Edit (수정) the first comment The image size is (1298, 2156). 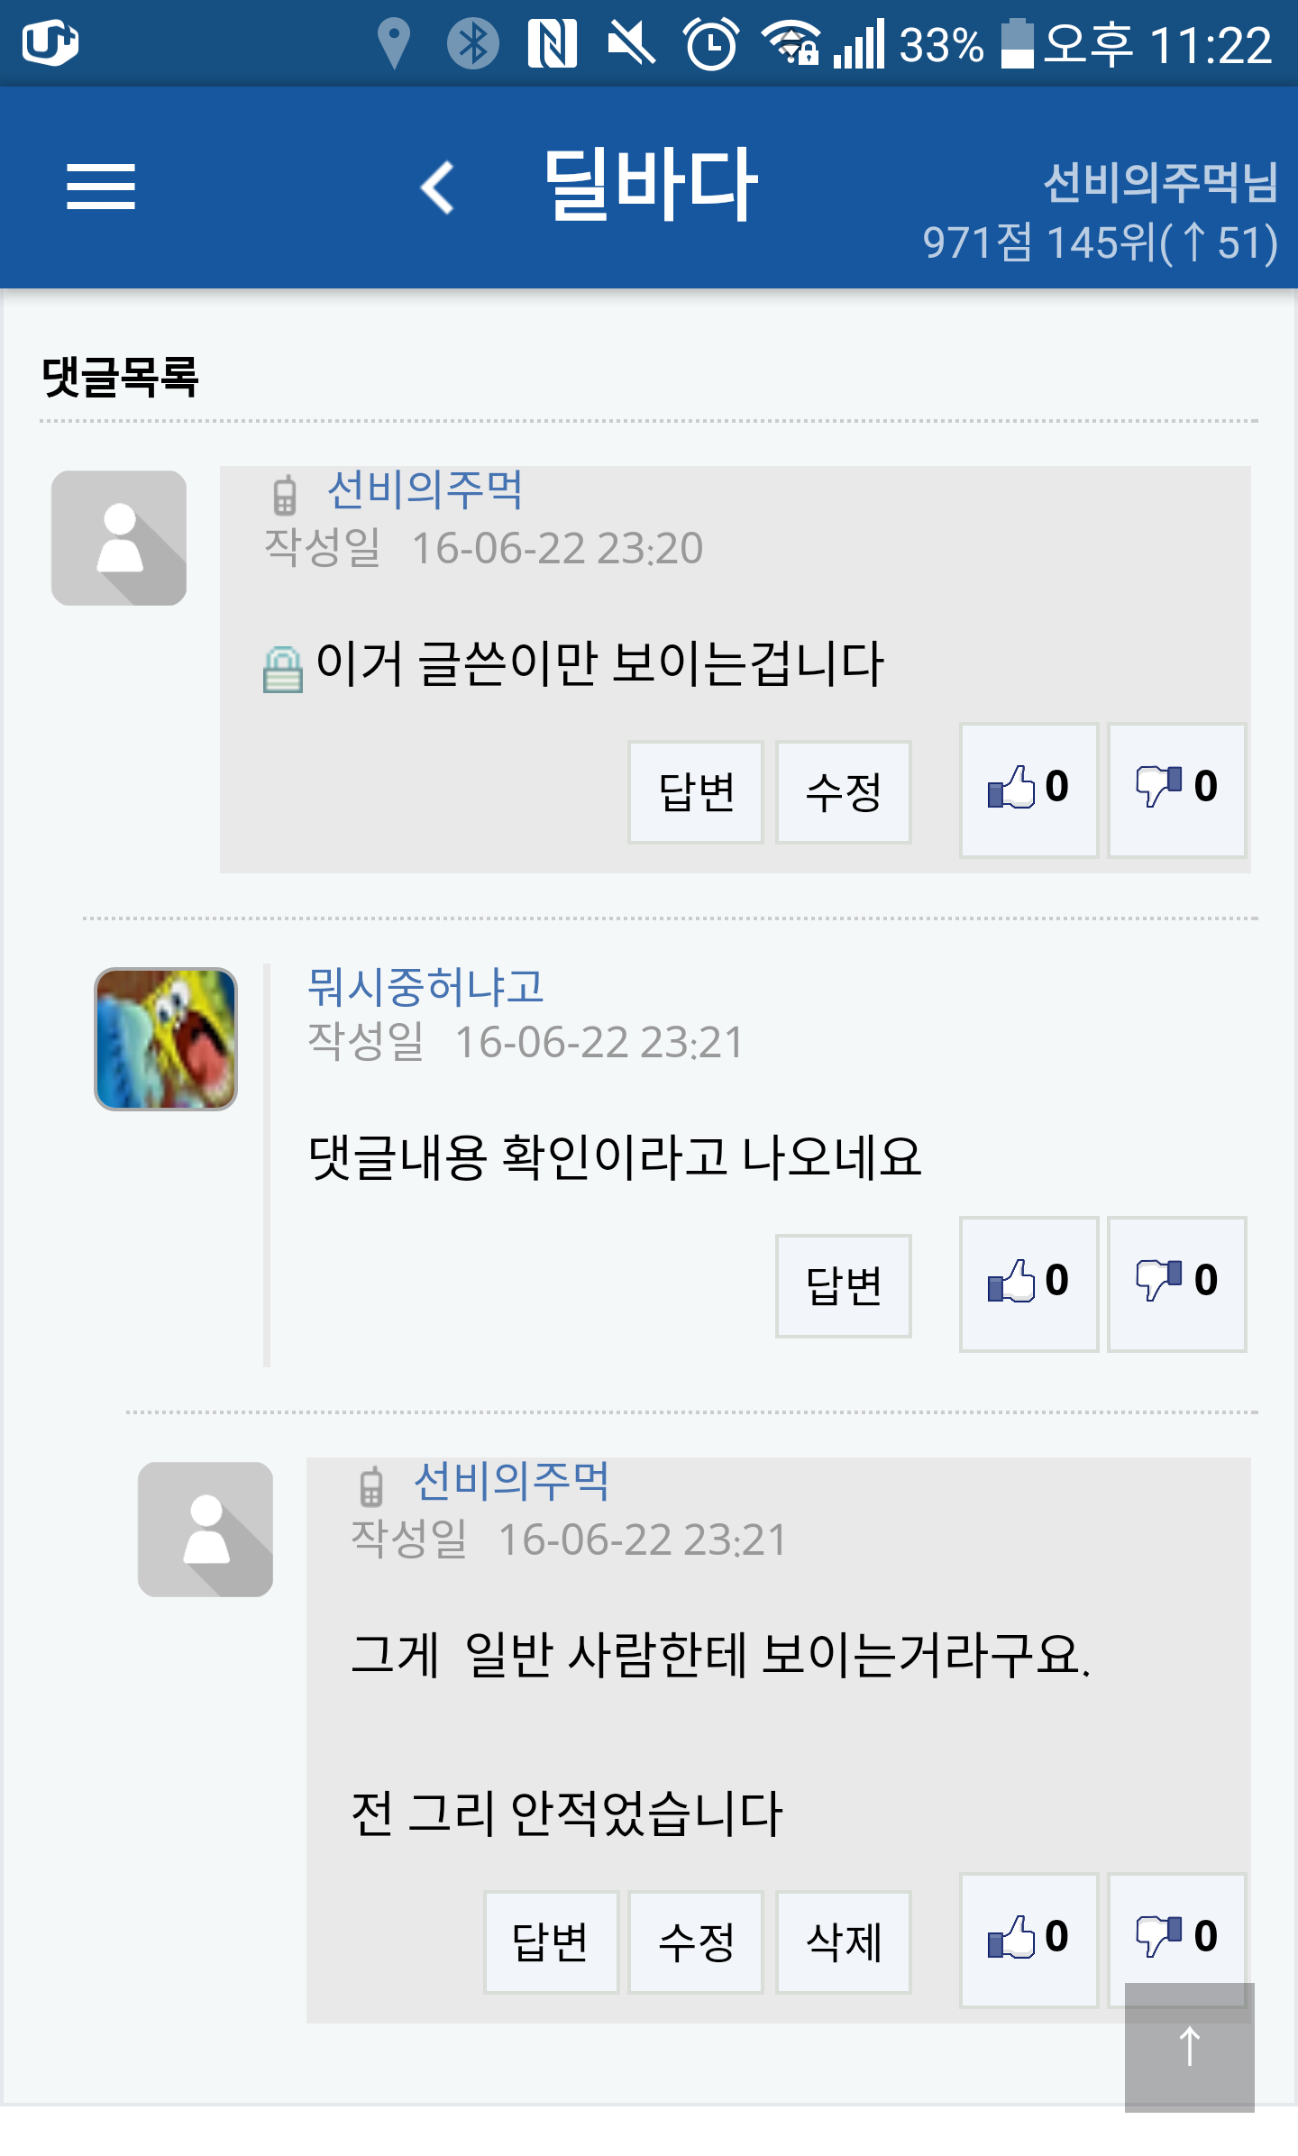coord(844,792)
